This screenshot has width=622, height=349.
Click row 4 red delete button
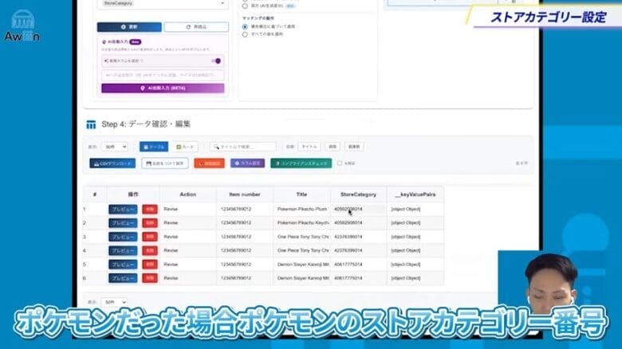(x=150, y=251)
